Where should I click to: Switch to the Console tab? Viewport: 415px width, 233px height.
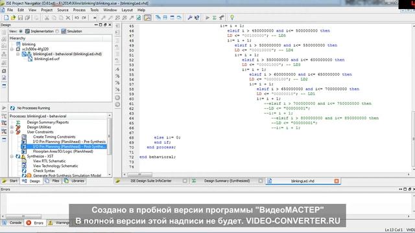(x=12, y=223)
